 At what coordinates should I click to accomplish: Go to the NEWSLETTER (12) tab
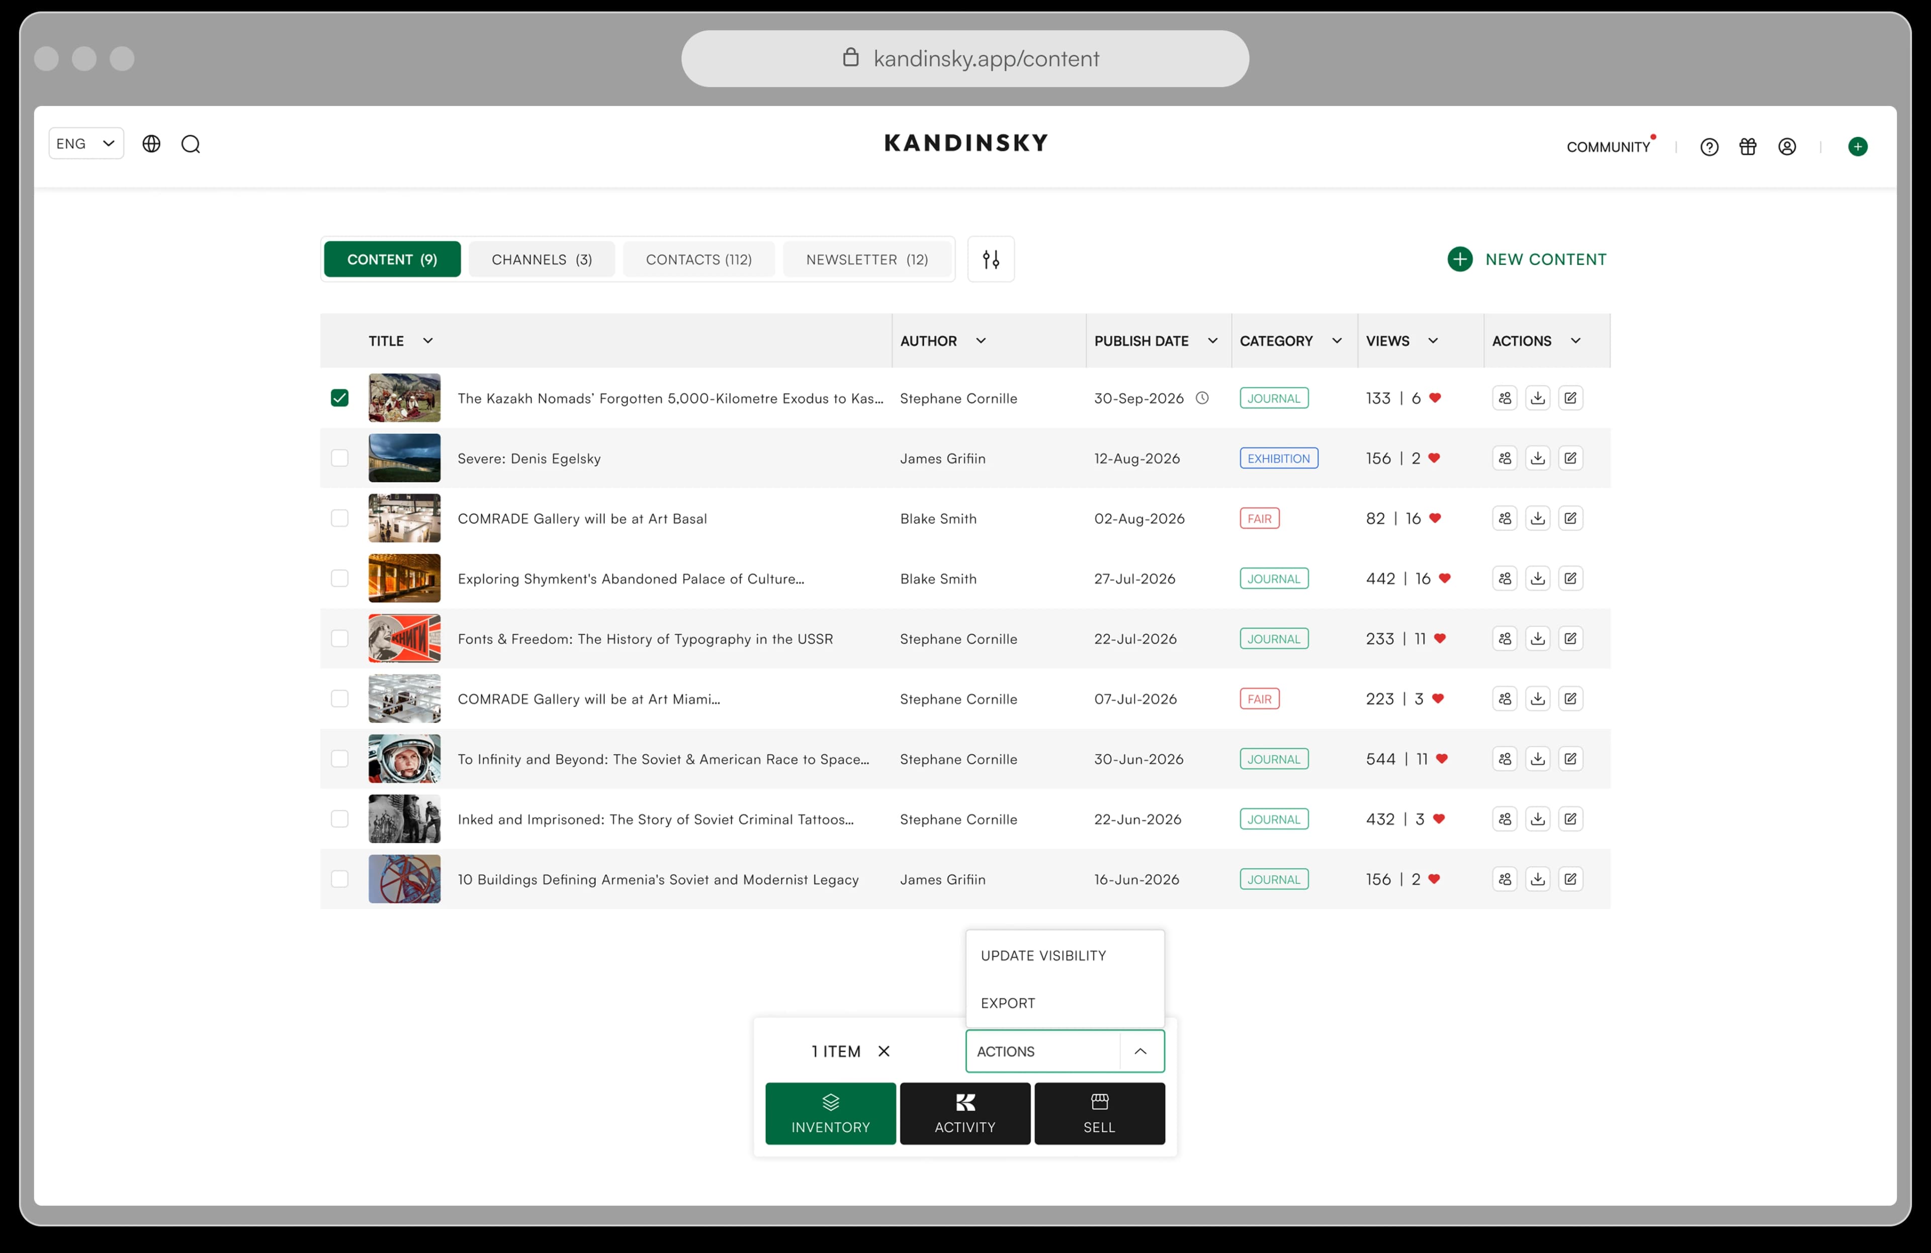click(x=866, y=259)
